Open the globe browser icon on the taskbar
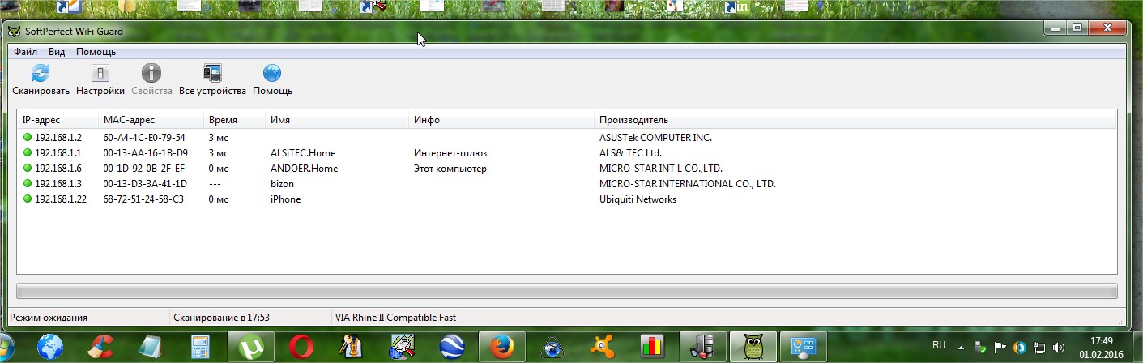 (x=50, y=347)
